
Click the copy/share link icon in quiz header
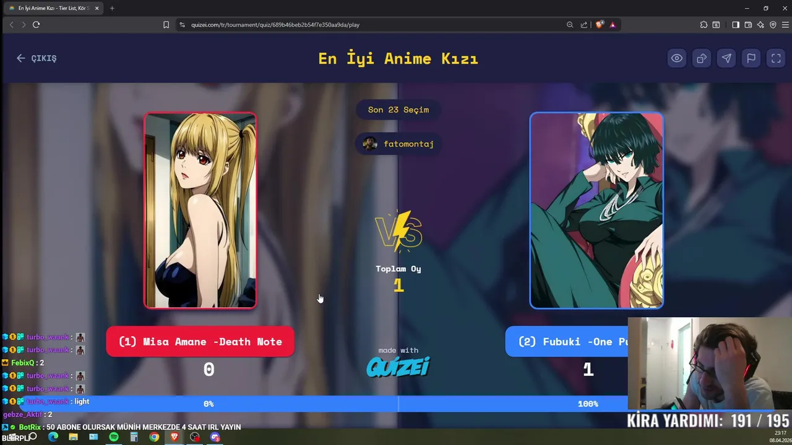click(x=702, y=58)
